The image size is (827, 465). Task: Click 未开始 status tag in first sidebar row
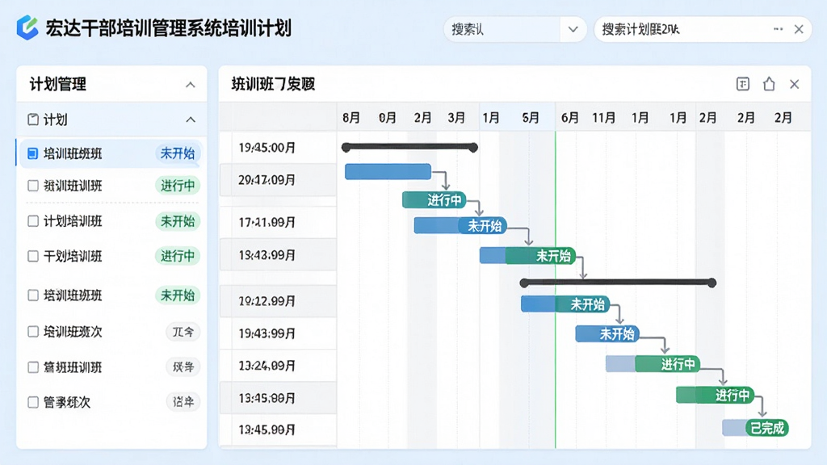pyautogui.click(x=177, y=153)
